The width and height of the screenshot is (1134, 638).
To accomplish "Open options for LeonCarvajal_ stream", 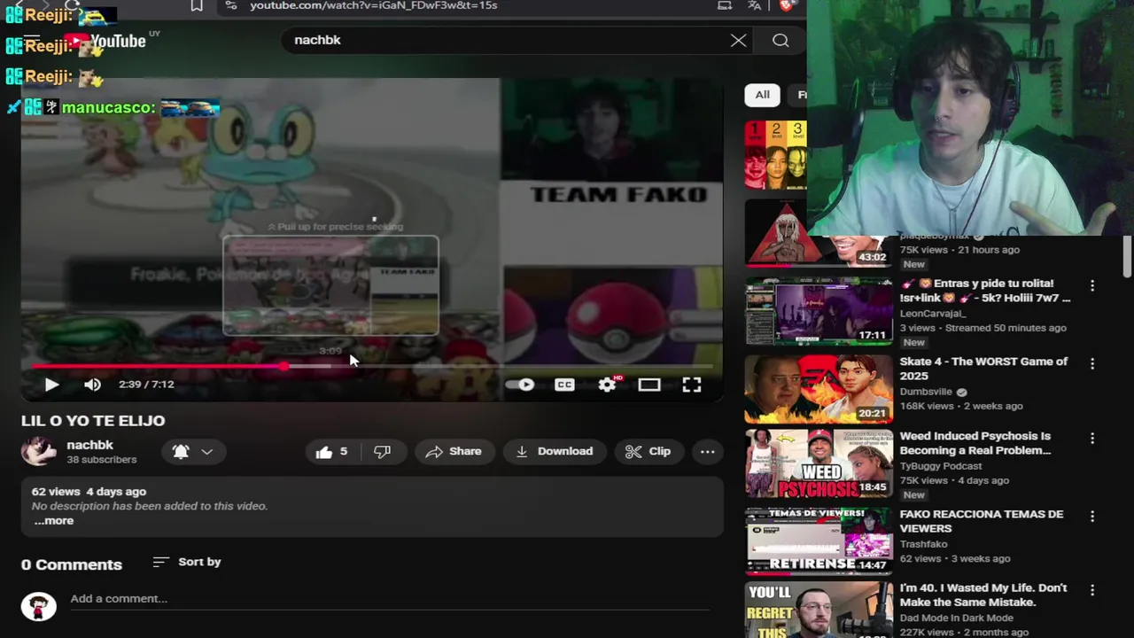I will 1092,285.
